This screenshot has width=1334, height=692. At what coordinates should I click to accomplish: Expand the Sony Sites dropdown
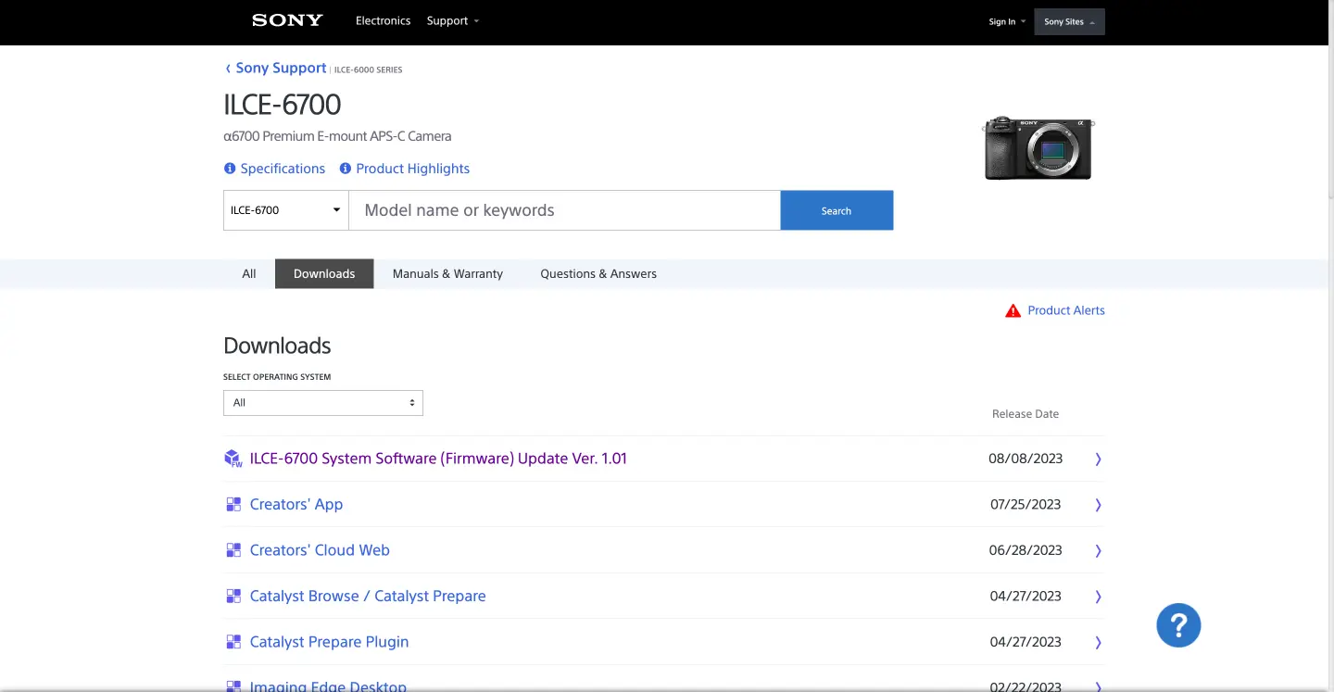click(x=1069, y=21)
